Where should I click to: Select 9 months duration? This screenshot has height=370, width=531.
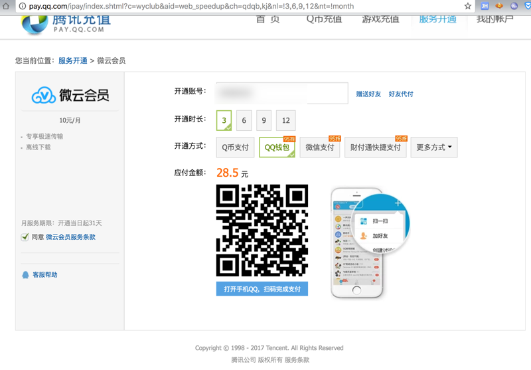264,120
